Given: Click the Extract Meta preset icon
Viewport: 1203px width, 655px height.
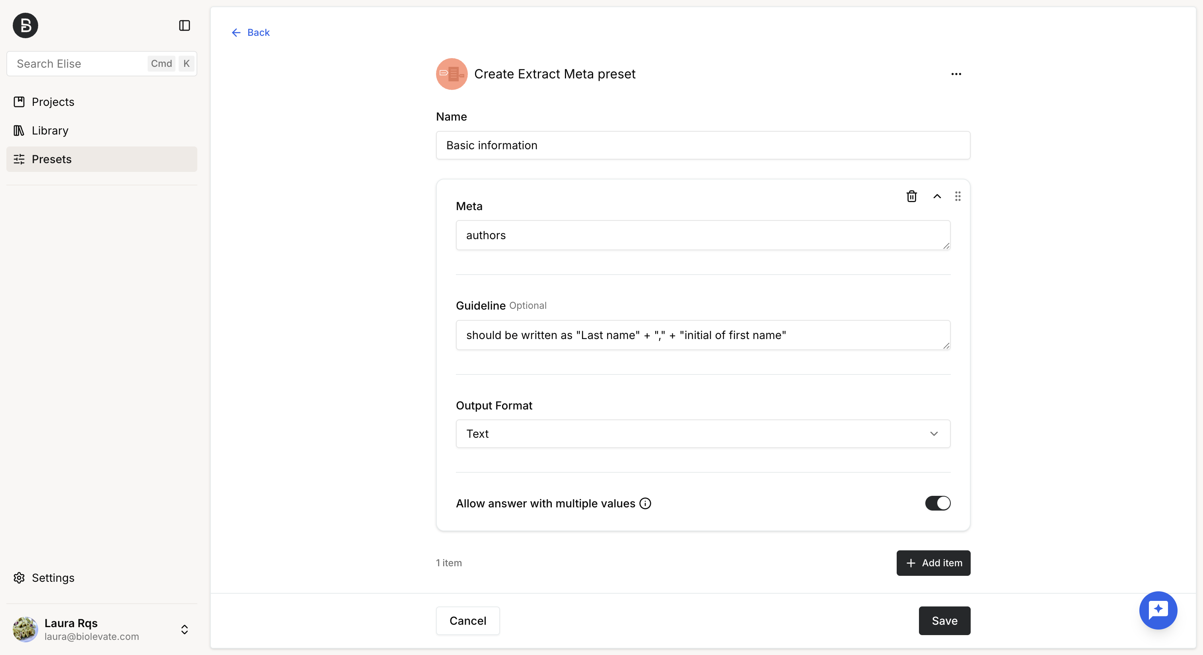Looking at the screenshot, I should pyautogui.click(x=452, y=74).
